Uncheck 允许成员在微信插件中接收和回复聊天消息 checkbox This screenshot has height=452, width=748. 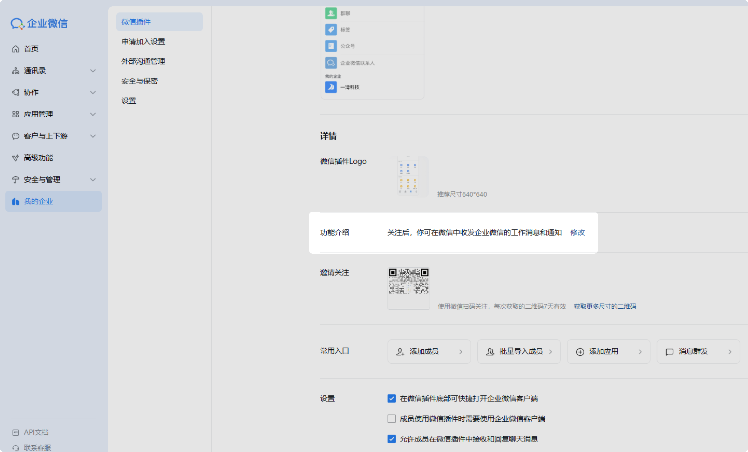(x=391, y=439)
